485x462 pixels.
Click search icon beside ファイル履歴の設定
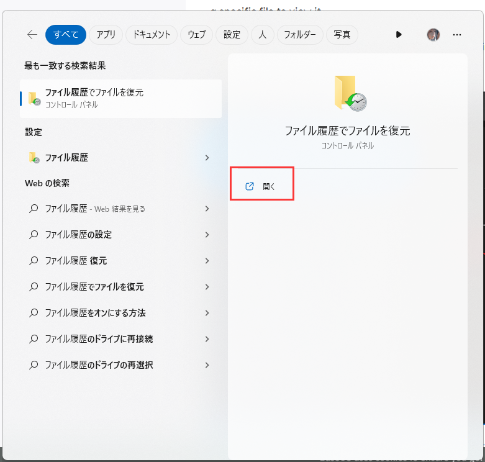[34, 235]
